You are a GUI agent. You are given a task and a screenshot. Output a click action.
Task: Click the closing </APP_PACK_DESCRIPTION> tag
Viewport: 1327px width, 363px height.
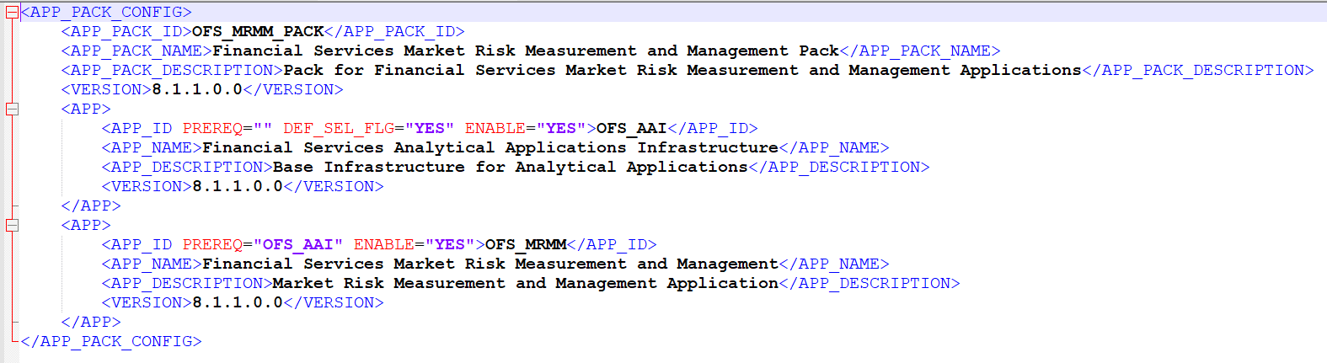pyautogui.click(x=1198, y=70)
